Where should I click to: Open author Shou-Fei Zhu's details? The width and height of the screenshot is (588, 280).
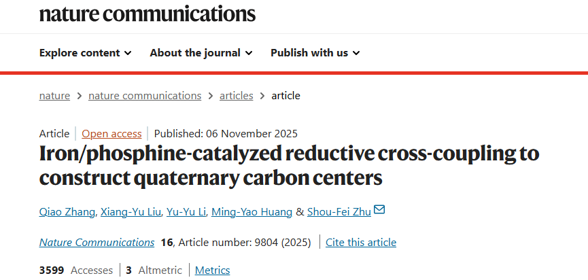click(x=339, y=212)
